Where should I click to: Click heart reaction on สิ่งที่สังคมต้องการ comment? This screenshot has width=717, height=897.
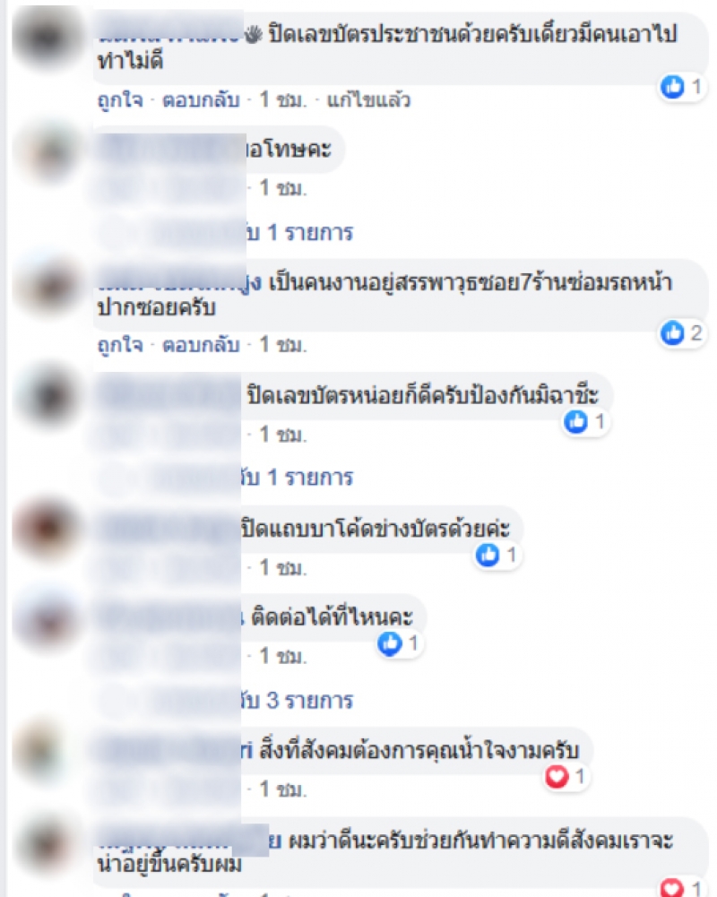click(557, 776)
